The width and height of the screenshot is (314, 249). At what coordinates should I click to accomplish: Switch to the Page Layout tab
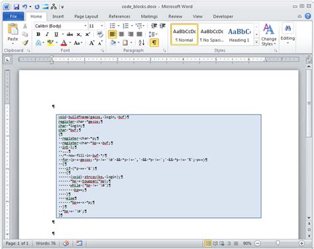[x=86, y=17]
